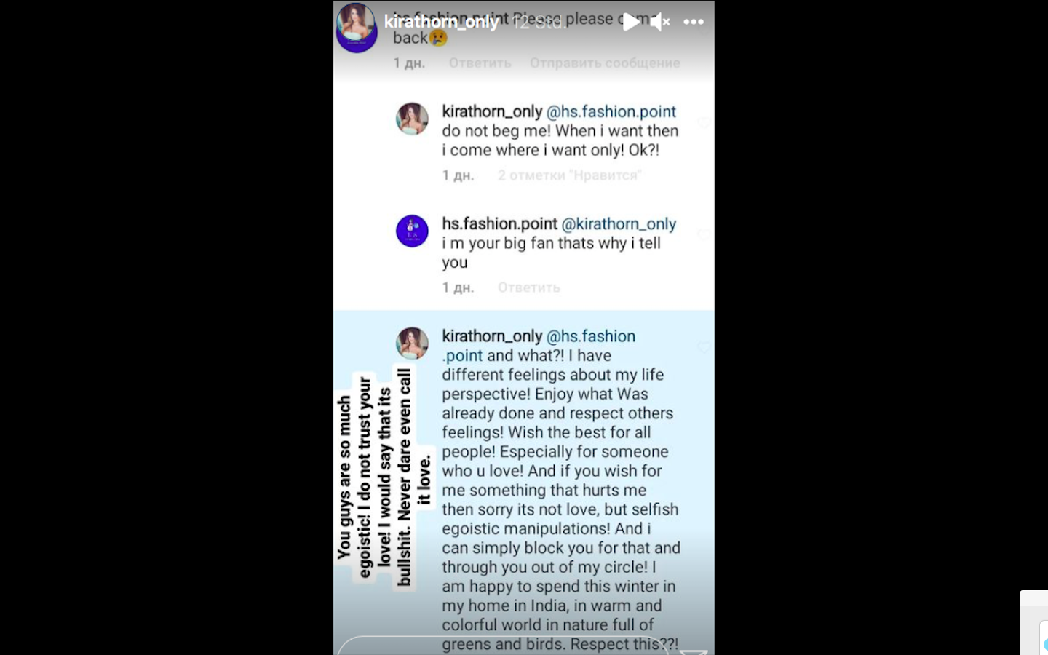1048x655 pixels.
Task: Click 'Ответить' under the top comment
Action: (x=480, y=63)
